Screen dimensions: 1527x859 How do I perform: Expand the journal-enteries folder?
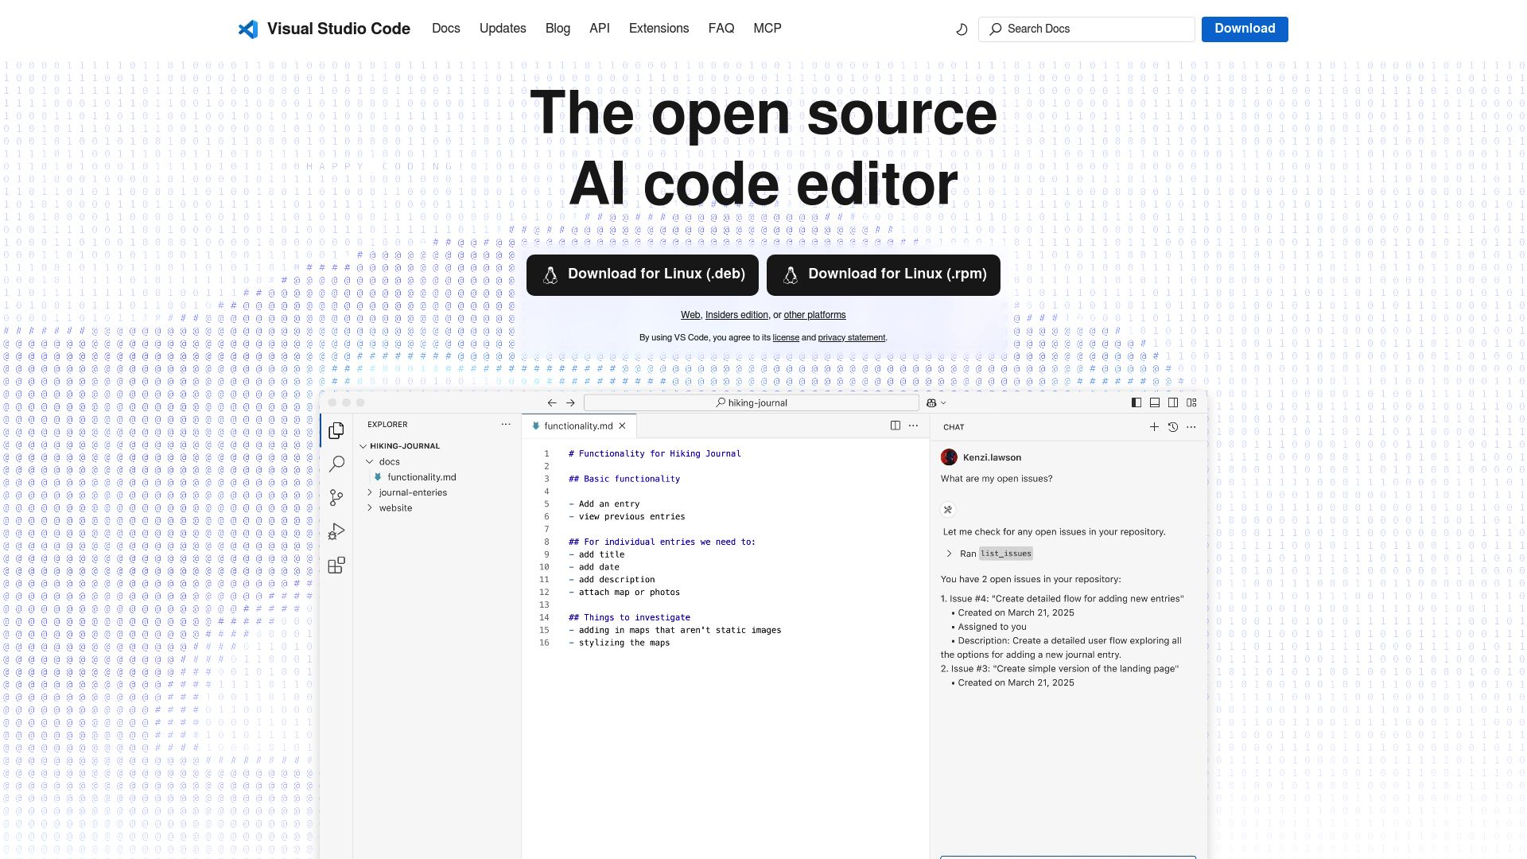pyautogui.click(x=407, y=493)
